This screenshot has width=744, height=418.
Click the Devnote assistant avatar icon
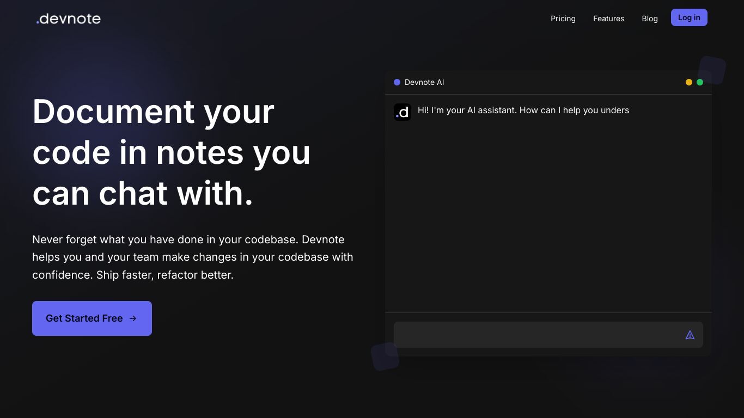pos(403,112)
